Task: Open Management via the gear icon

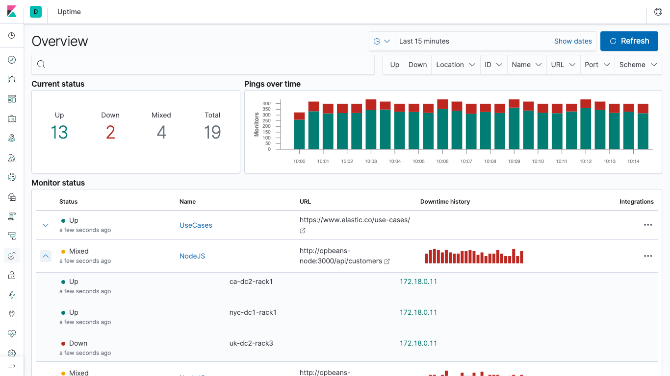Action: click(x=12, y=353)
